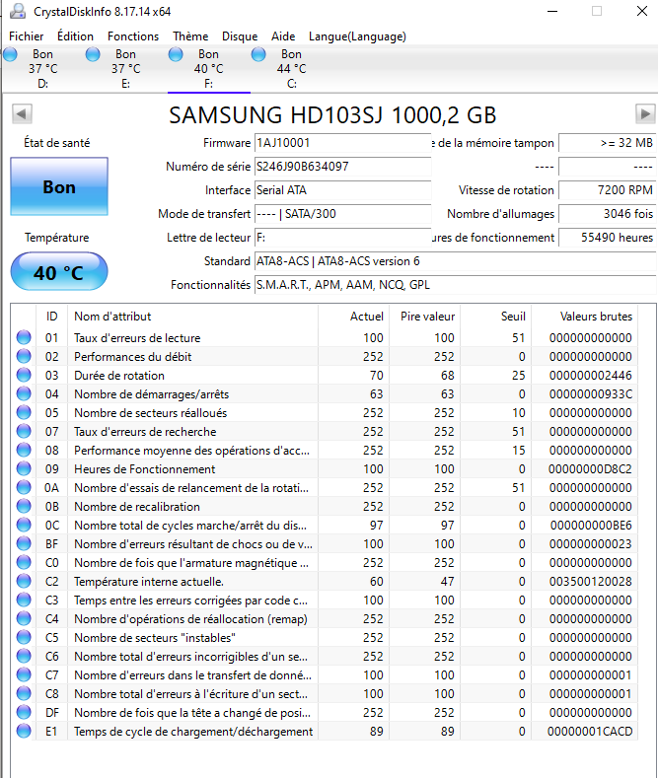Click status orb for attribute C7 row

24,674
